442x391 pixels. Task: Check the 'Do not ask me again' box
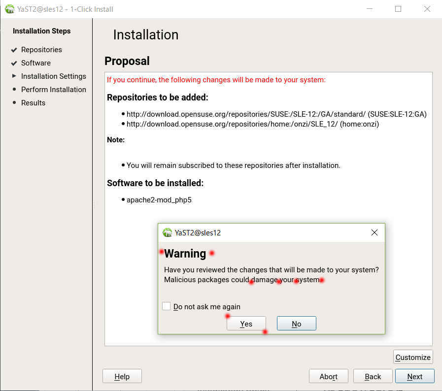click(167, 306)
